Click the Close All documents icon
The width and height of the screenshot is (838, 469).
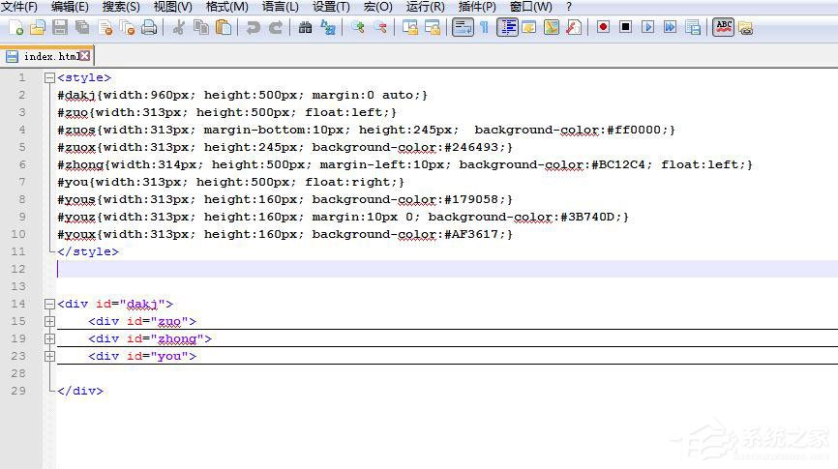tap(127, 27)
